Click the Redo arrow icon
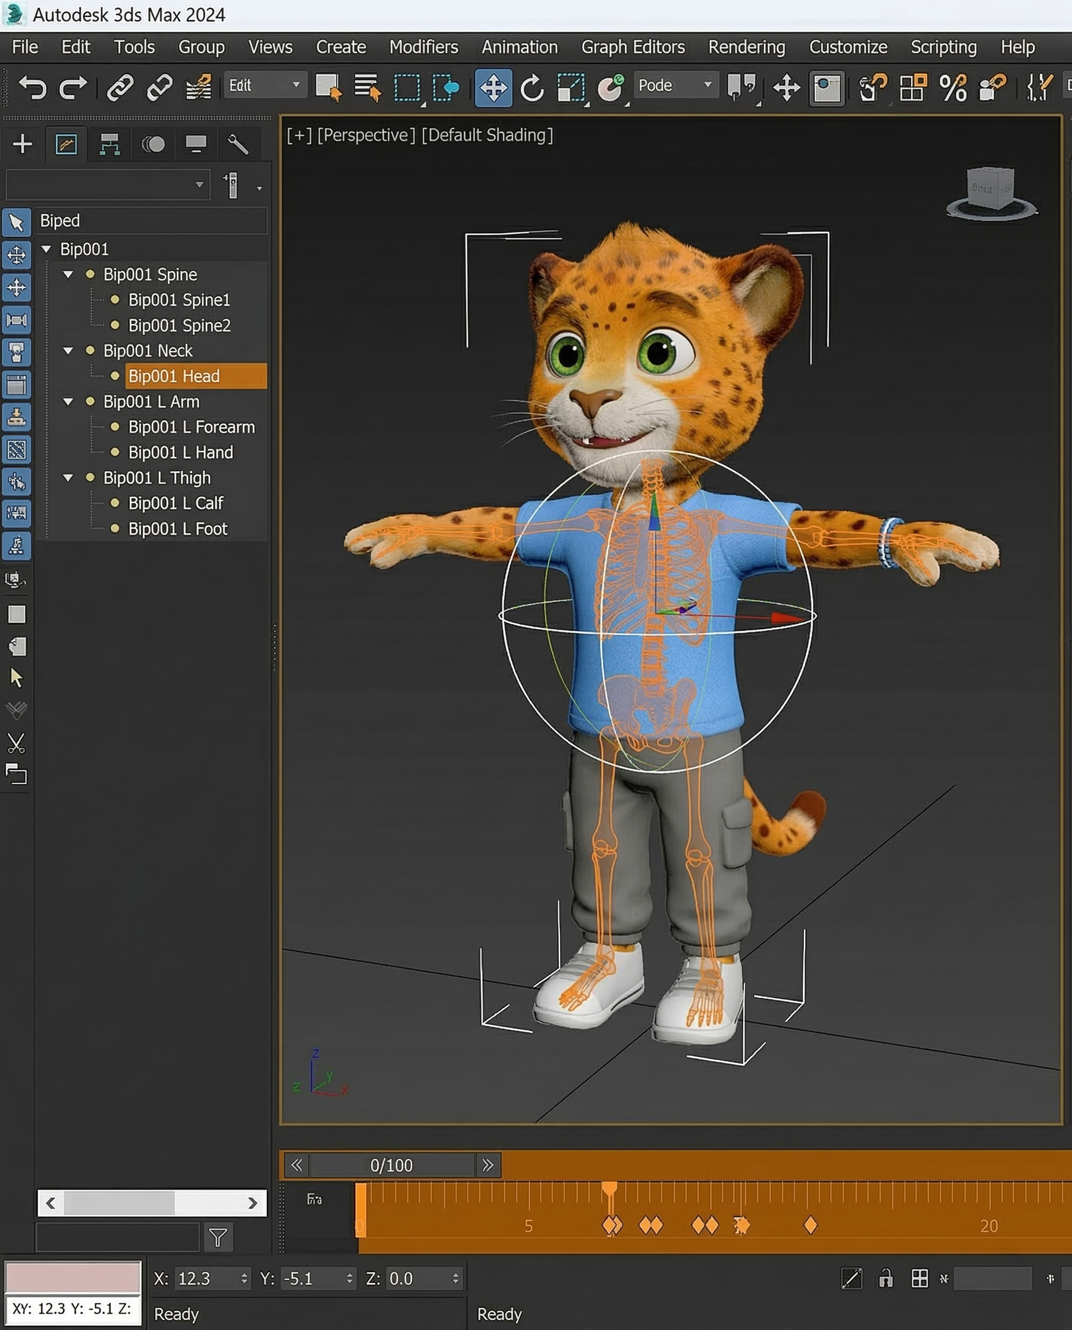Screen dimensions: 1072x1330 click(x=73, y=87)
